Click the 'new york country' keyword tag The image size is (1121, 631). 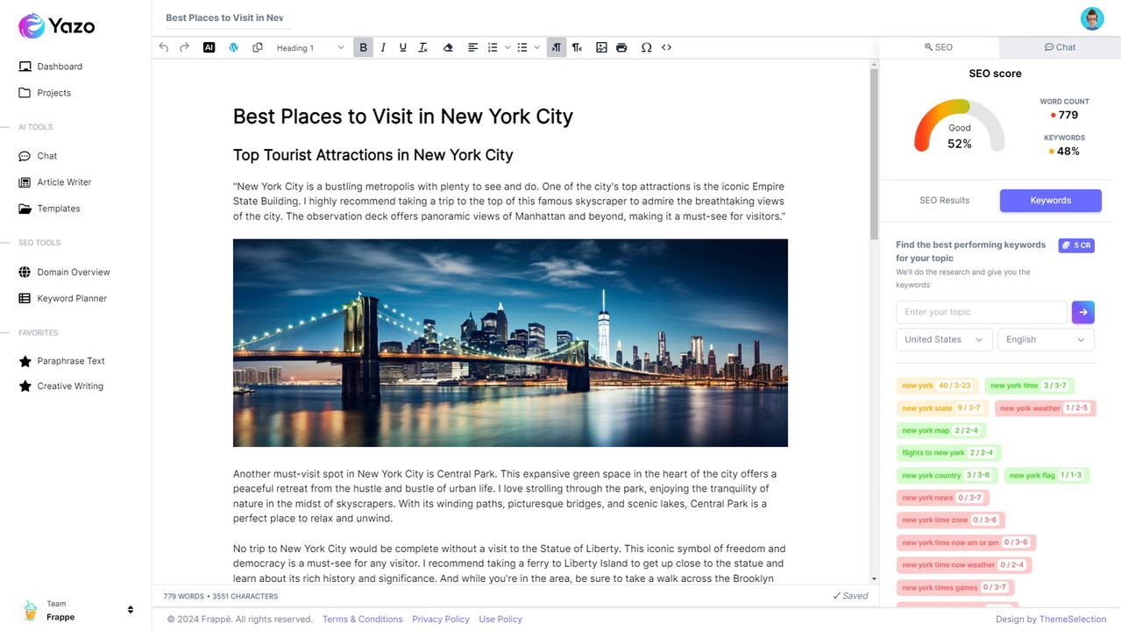point(947,476)
